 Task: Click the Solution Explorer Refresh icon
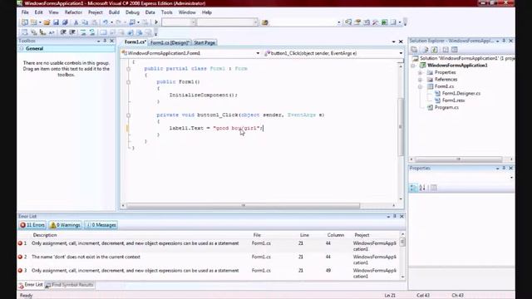tap(434, 50)
